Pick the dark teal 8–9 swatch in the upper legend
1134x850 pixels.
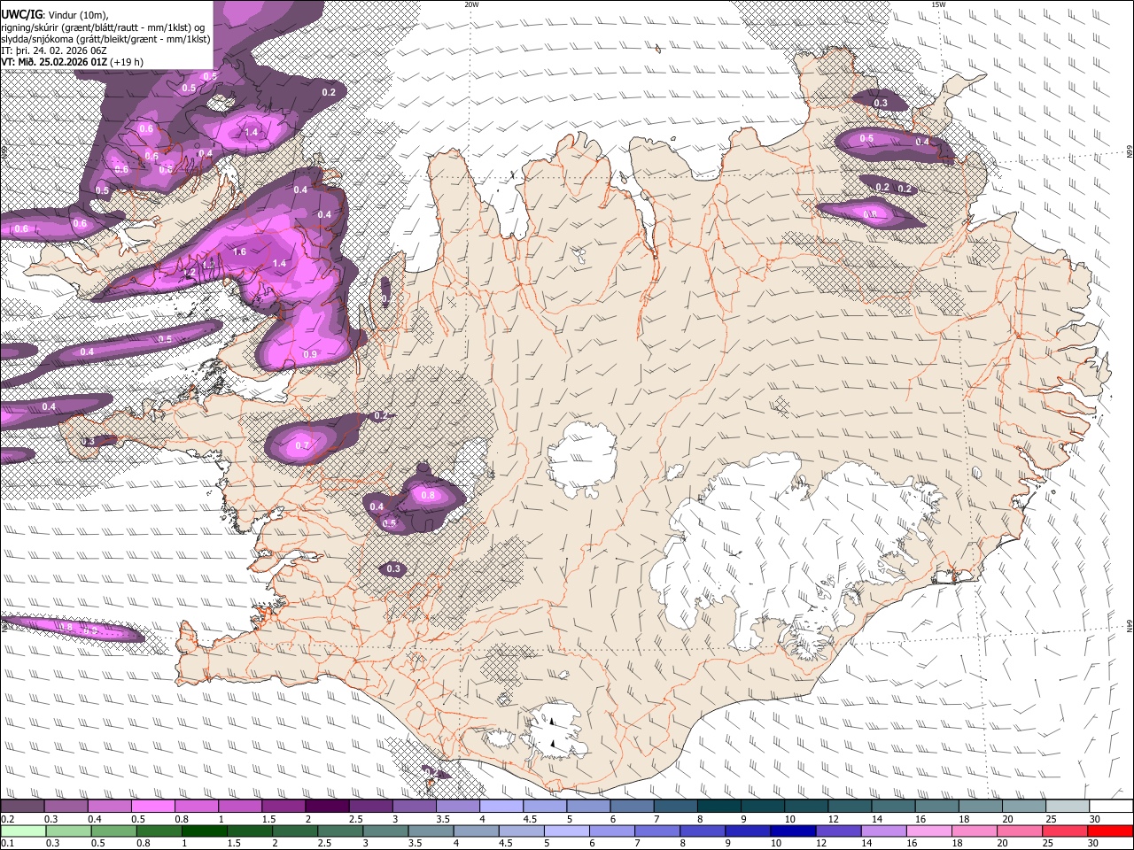tap(719, 806)
